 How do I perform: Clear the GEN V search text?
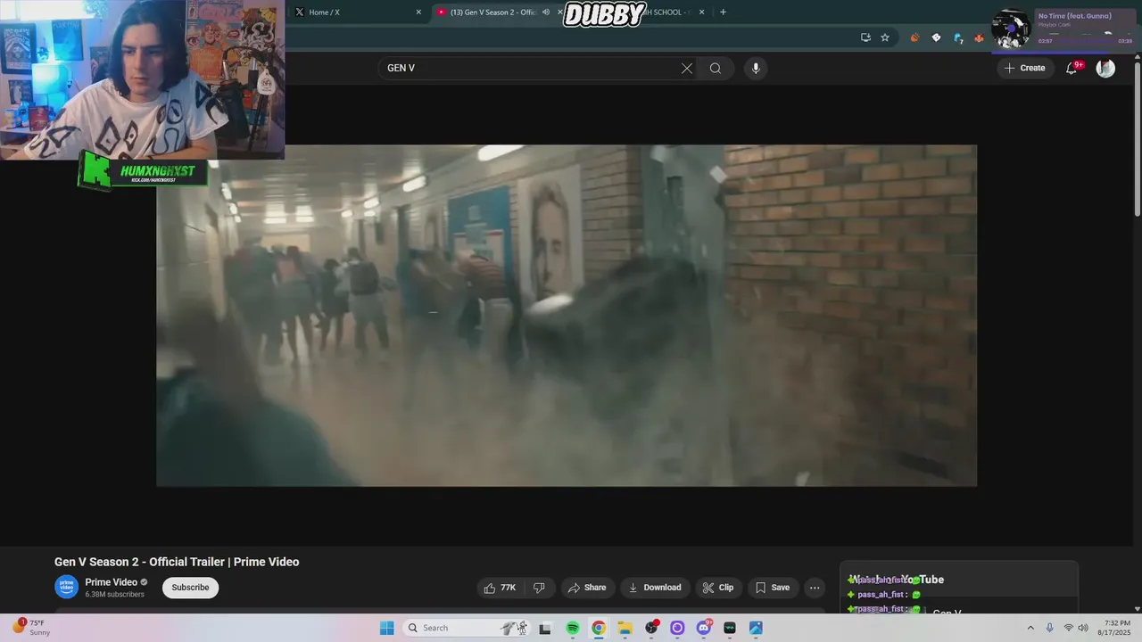coord(687,68)
